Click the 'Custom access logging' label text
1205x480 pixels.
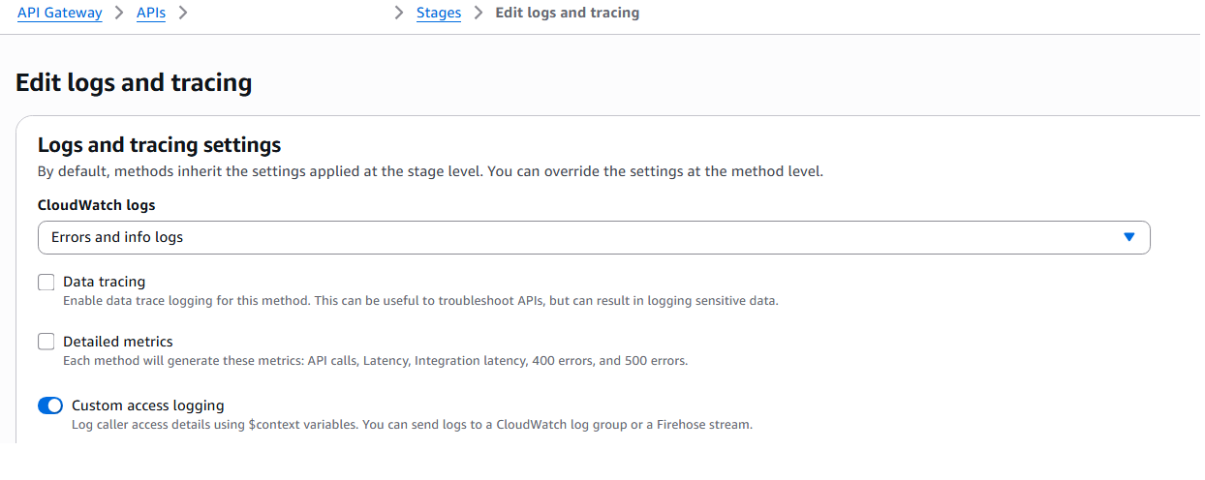pyautogui.click(x=147, y=405)
